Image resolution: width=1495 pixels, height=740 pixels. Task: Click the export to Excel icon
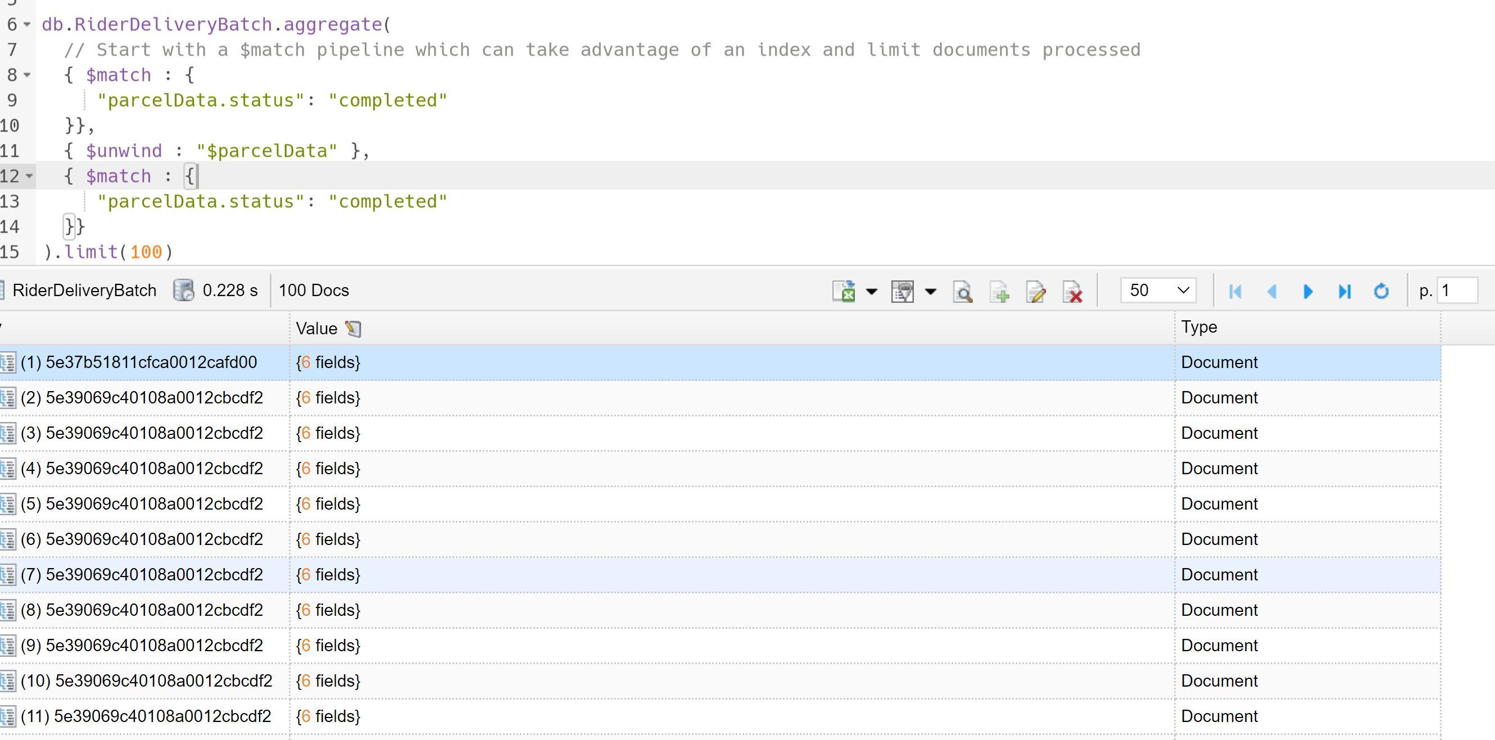click(843, 291)
